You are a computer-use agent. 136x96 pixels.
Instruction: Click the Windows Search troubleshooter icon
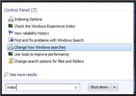(11, 40)
